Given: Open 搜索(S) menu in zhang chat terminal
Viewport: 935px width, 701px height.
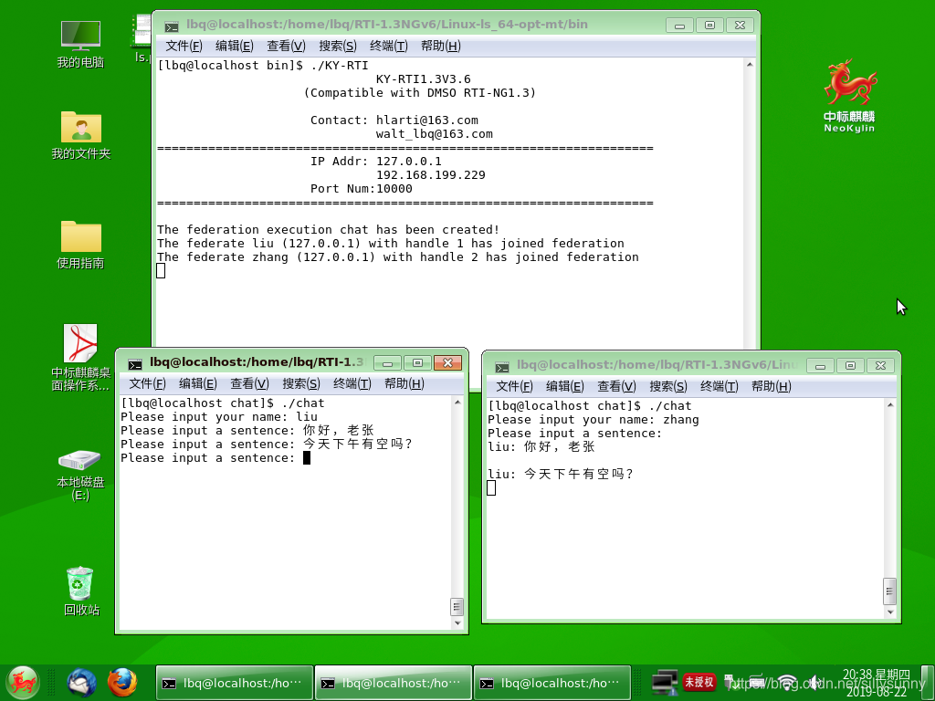Looking at the screenshot, I should pyautogui.click(x=667, y=386).
